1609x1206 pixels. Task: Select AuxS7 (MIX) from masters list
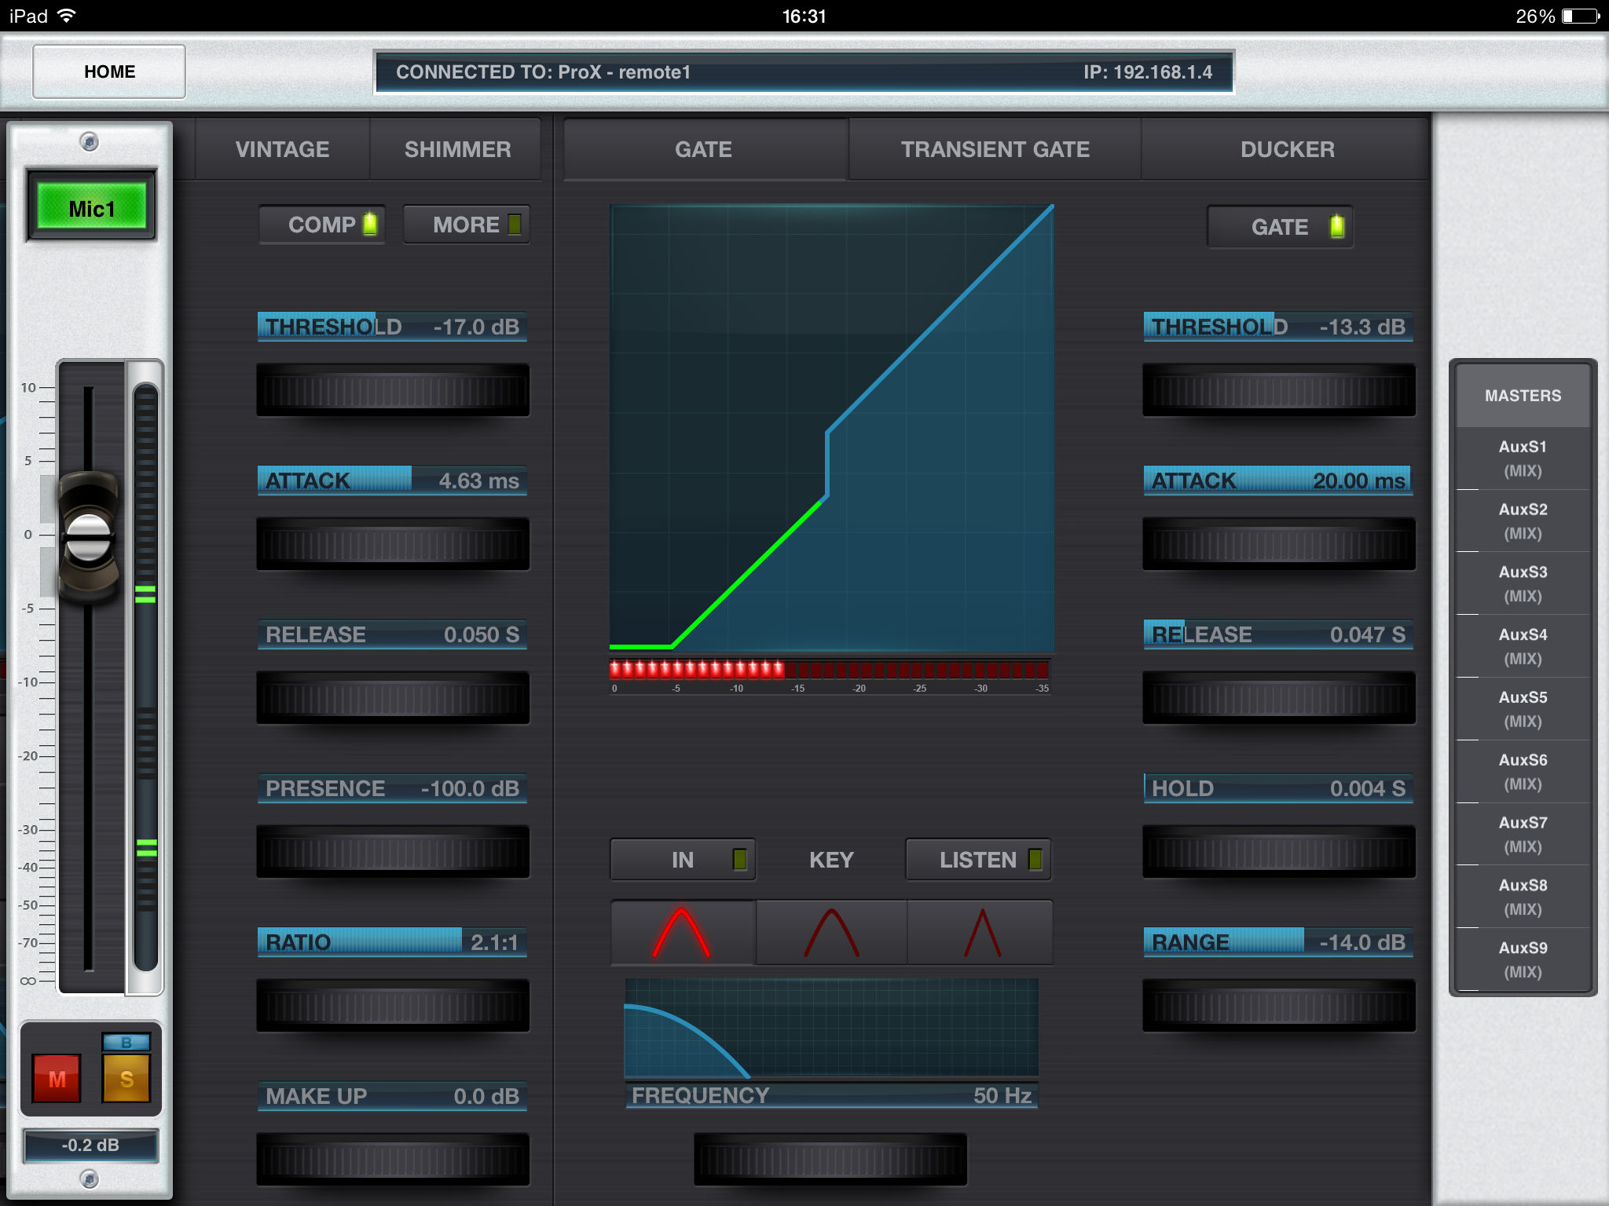(x=1523, y=834)
